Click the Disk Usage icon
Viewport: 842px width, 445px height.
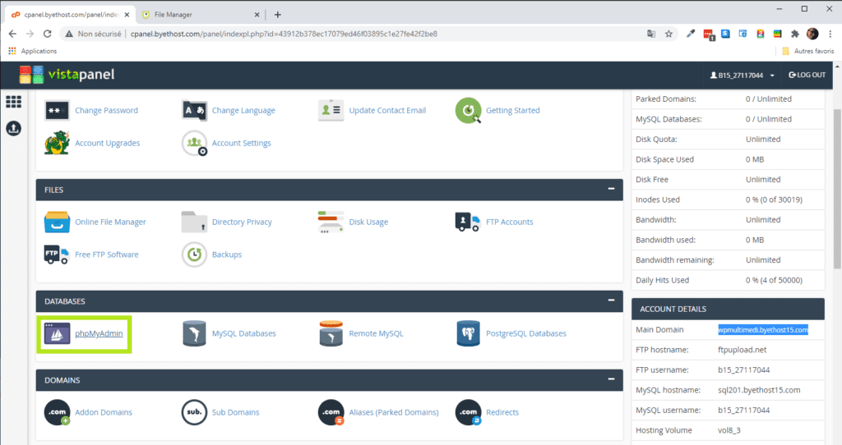pos(331,222)
